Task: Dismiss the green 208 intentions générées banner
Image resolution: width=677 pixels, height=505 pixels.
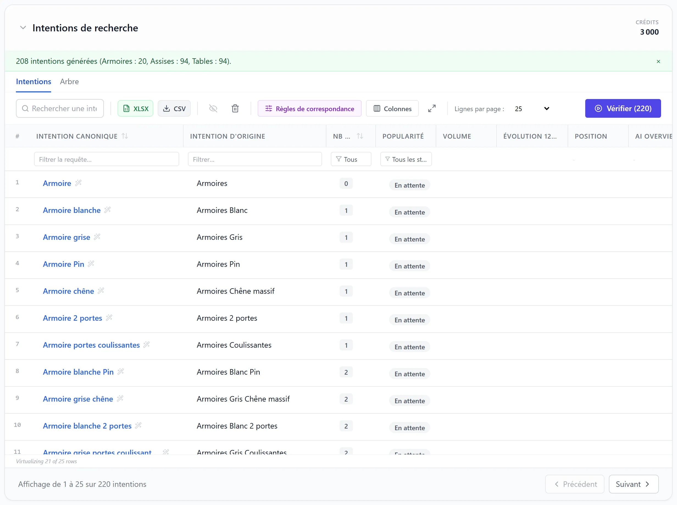Action: 658,61
